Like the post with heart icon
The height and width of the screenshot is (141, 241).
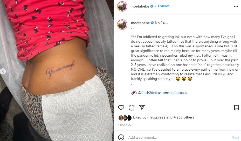click(121, 108)
